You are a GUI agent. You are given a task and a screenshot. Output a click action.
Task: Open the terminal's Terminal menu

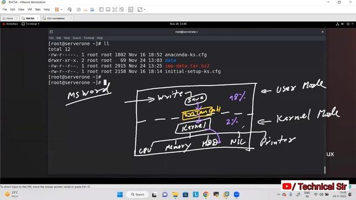89,38
